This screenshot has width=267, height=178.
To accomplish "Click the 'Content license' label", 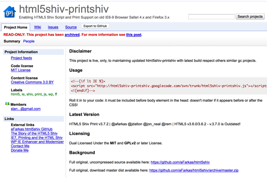I will (24, 78).
